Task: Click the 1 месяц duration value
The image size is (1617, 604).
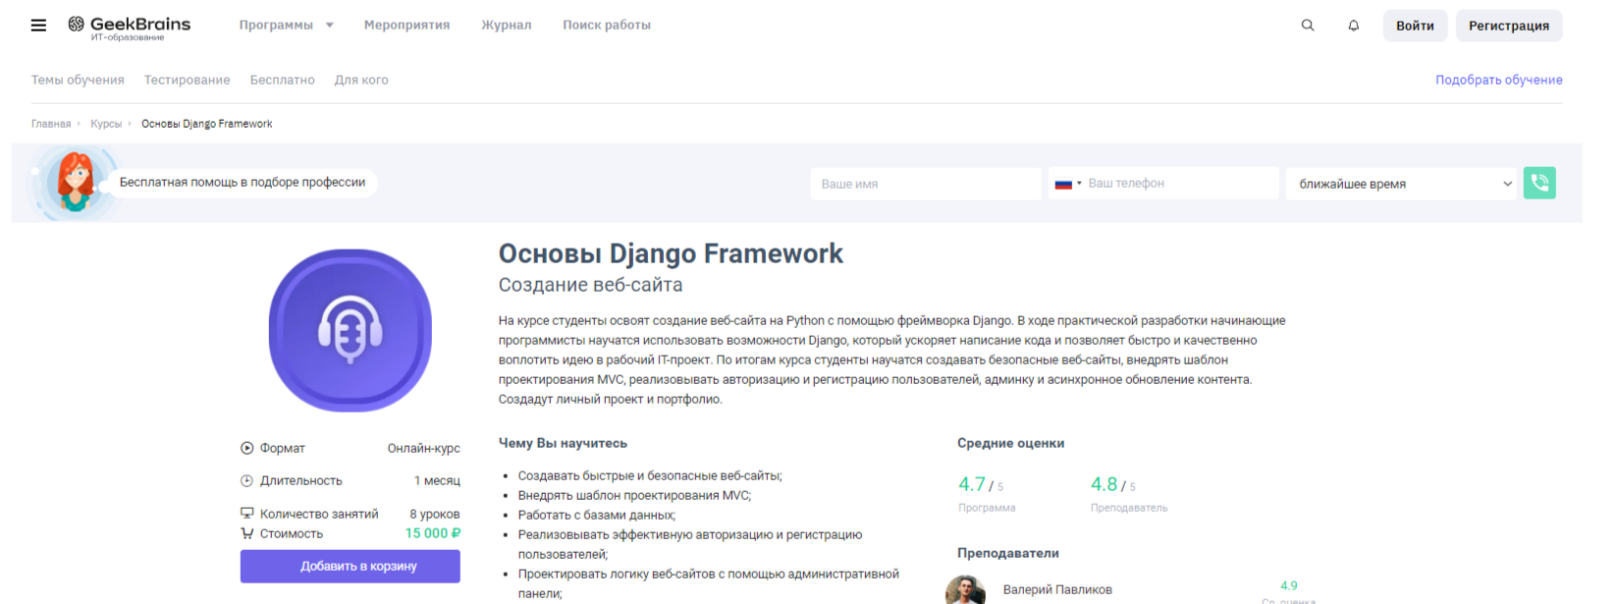Action: pos(437,480)
